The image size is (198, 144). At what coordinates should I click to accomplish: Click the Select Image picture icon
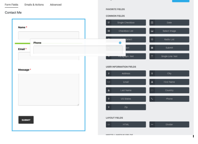coord(152,31)
